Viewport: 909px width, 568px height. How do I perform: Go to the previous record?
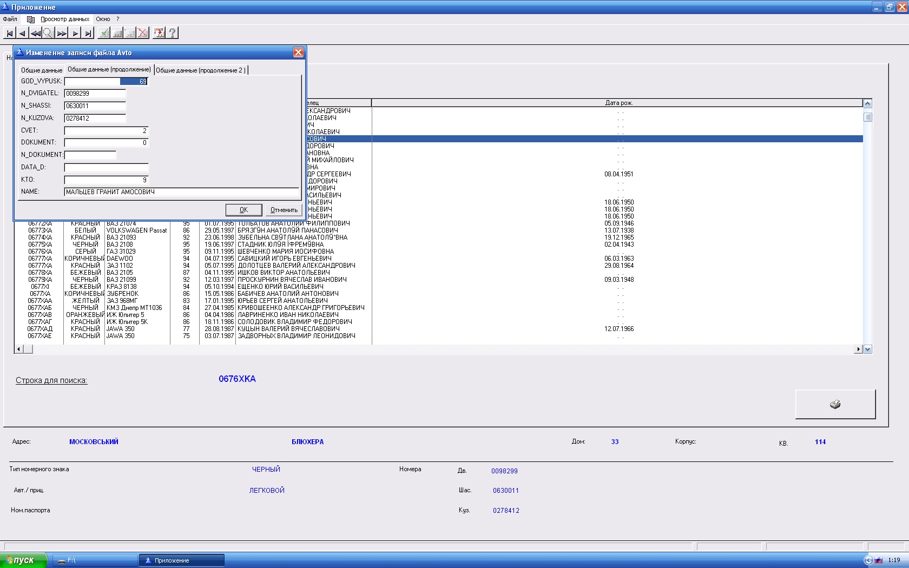22,33
